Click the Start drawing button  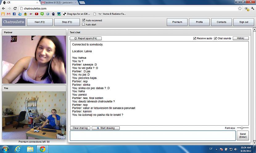tap(105, 128)
